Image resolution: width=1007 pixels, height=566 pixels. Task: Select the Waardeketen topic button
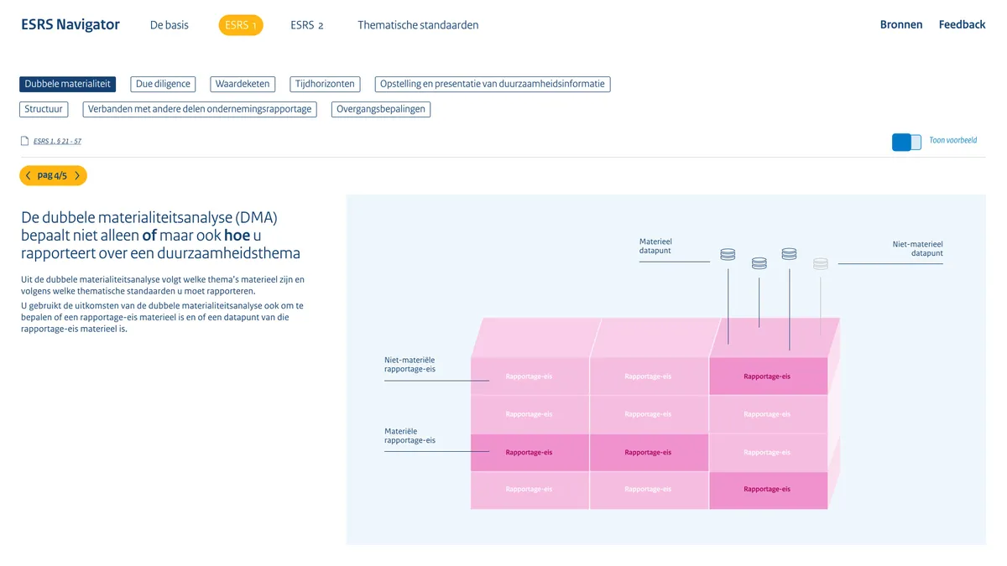[243, 84]
